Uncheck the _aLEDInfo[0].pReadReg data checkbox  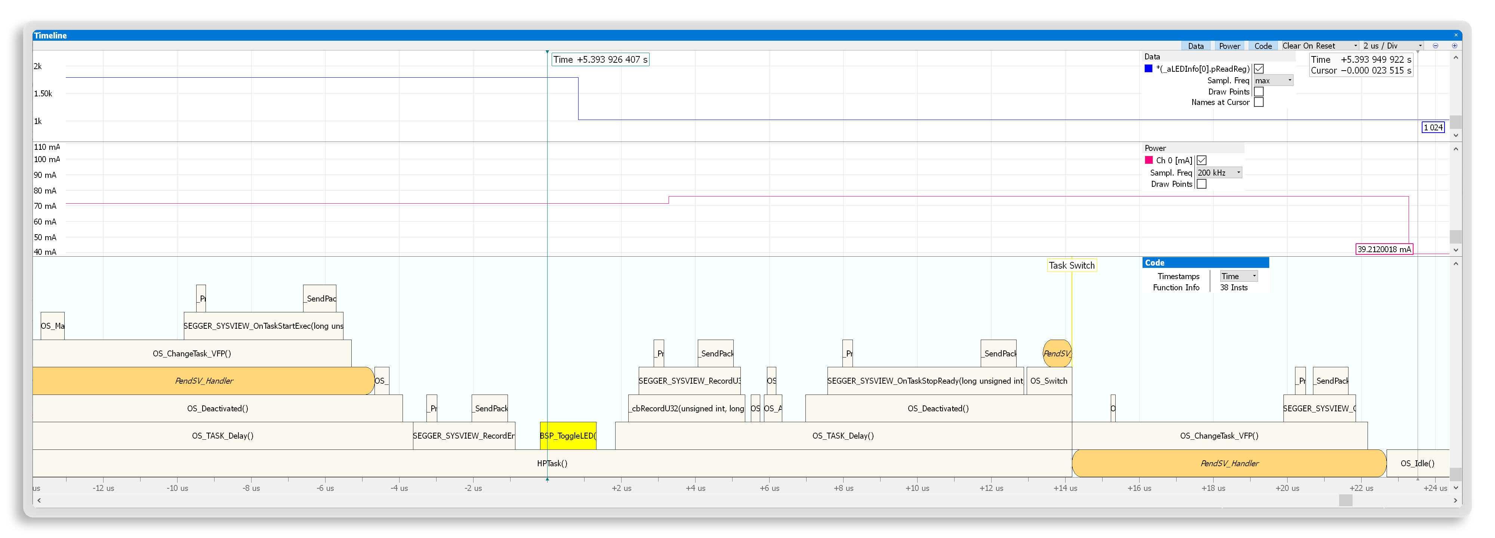pos(1259,69)
